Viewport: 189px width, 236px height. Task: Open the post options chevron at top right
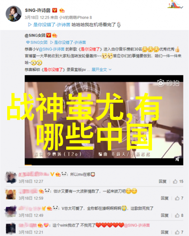click(x=182, y=7)
